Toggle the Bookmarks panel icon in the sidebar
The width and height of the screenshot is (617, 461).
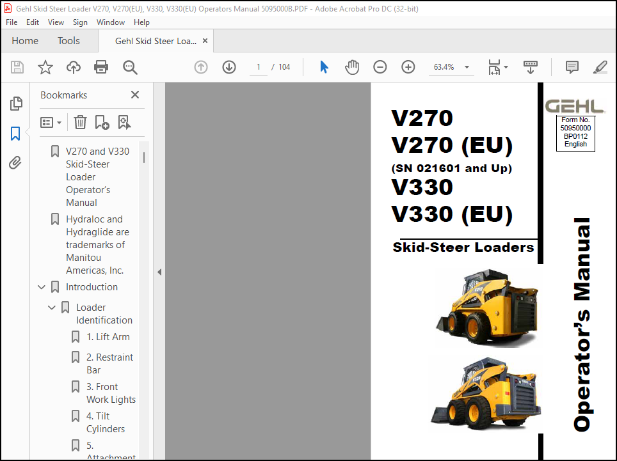[15, 134]
